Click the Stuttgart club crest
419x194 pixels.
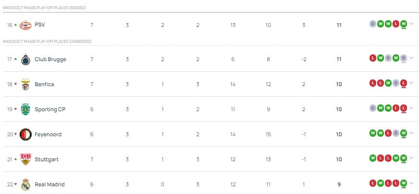click(25, 159)
